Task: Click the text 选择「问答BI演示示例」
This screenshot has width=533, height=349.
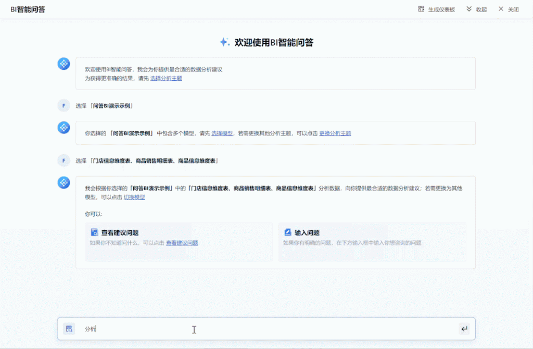Action: pos(105,106)
